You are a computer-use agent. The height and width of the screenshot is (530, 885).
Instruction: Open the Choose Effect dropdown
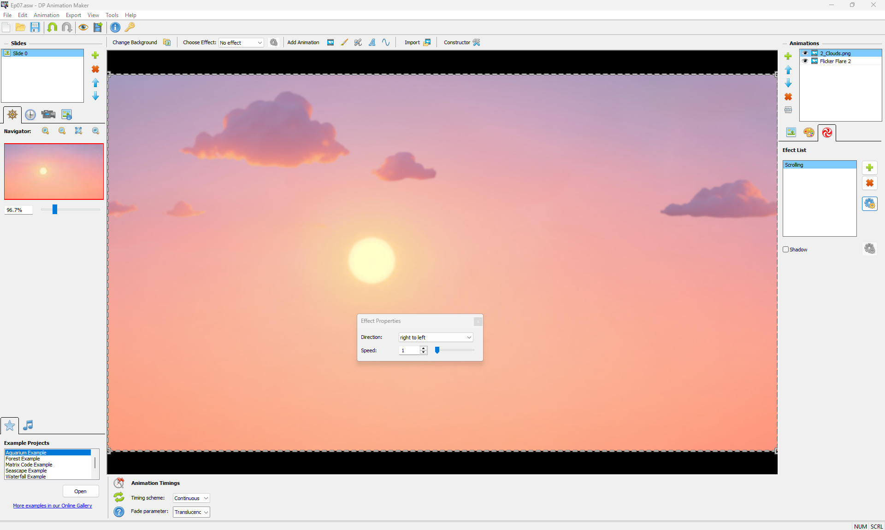click(241, 43)
